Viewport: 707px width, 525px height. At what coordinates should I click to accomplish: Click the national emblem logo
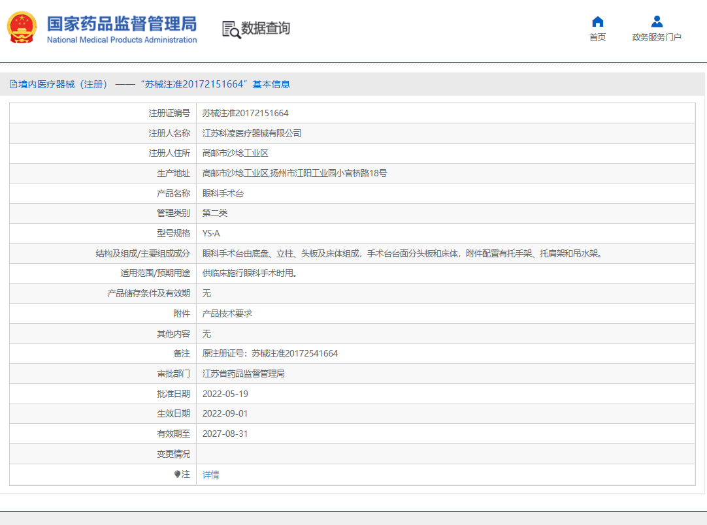pyautogui.click(x=22, y=28)
